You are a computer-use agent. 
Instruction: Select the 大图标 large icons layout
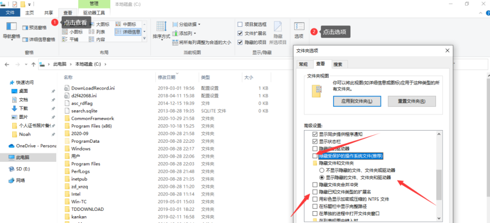(x=100, y=24)
